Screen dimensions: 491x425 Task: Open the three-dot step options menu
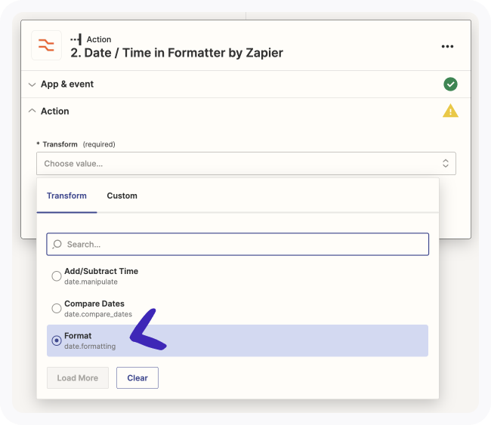pyautogui.click(x=448, y=46)
